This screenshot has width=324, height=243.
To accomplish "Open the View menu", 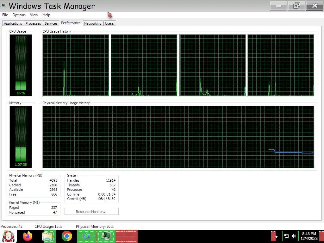I will tap(34, 15).
